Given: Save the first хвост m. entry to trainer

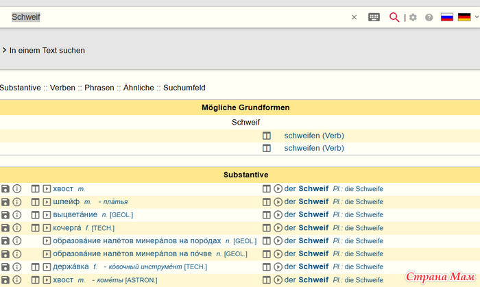Looking at the screenshot, I should coord(5,188).
